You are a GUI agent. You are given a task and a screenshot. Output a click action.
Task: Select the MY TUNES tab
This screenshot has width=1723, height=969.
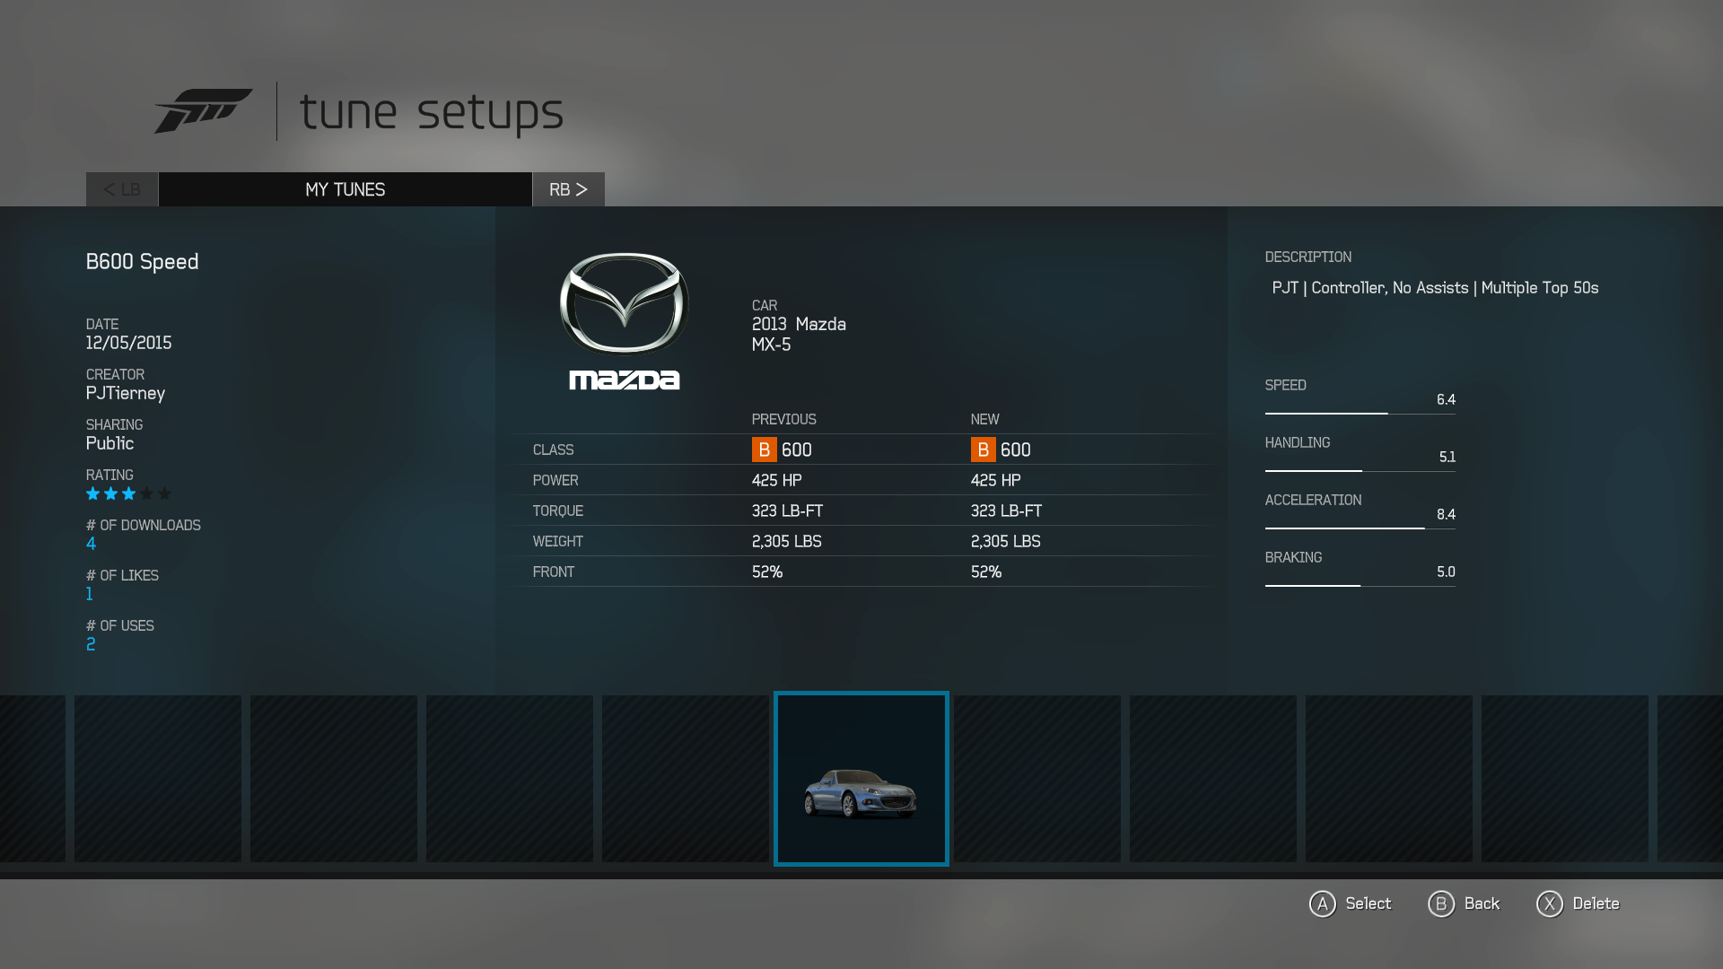coord(345,189)
